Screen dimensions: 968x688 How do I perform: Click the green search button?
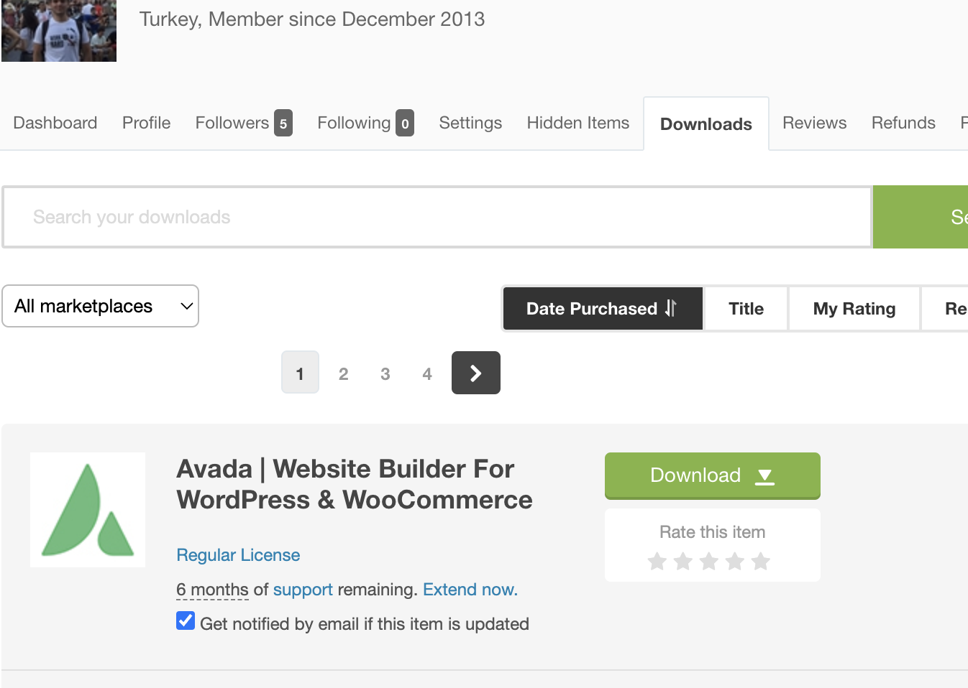[921, 217]
